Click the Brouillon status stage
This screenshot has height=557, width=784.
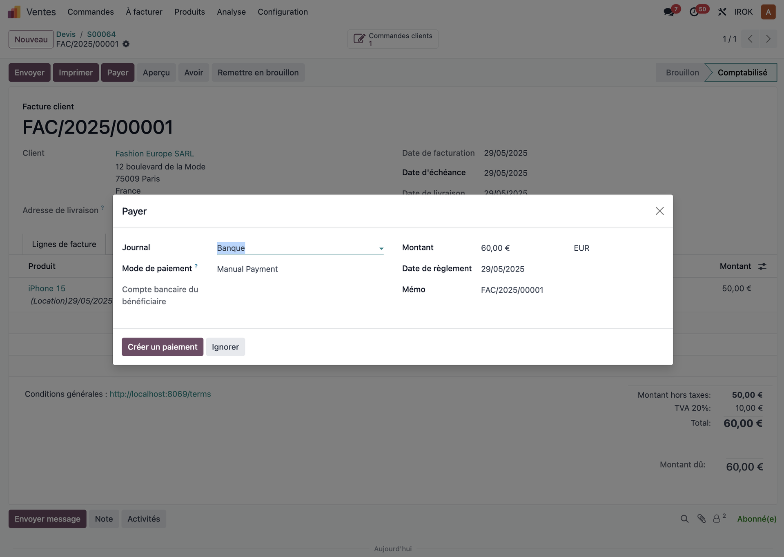pos(682,72)
